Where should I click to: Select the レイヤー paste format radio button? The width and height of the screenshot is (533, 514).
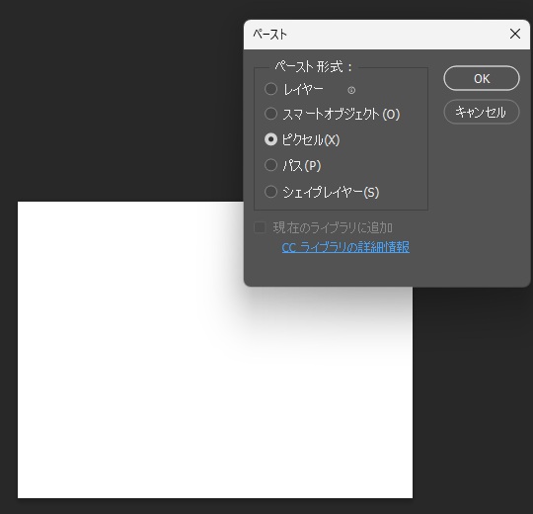click(x=270, y=89)
